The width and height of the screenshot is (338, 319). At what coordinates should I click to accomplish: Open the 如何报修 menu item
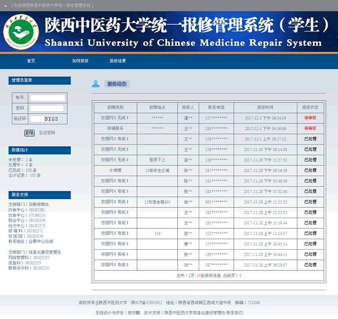pyautogui.click(x=80, y=61)
